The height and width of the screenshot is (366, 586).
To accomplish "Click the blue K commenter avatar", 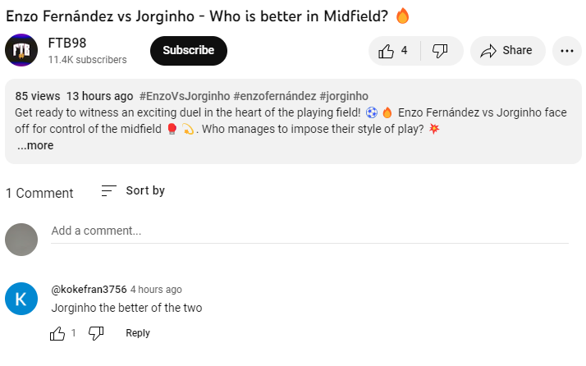I will click(21, 299).
